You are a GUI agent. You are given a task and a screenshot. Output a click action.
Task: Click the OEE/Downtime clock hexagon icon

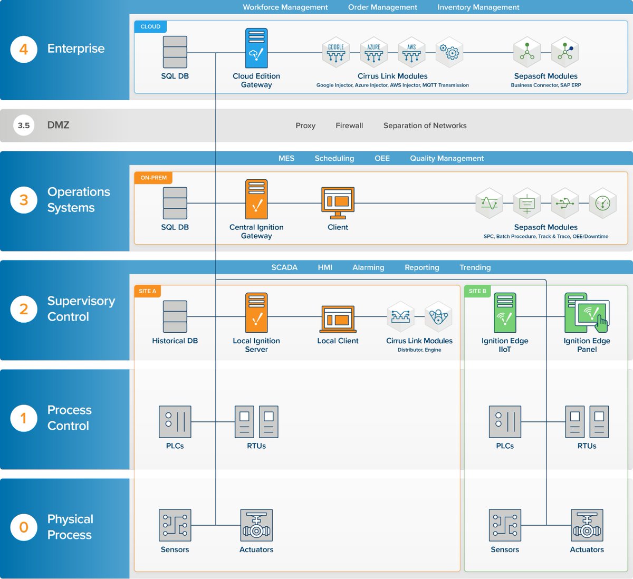tap(602, 203)
